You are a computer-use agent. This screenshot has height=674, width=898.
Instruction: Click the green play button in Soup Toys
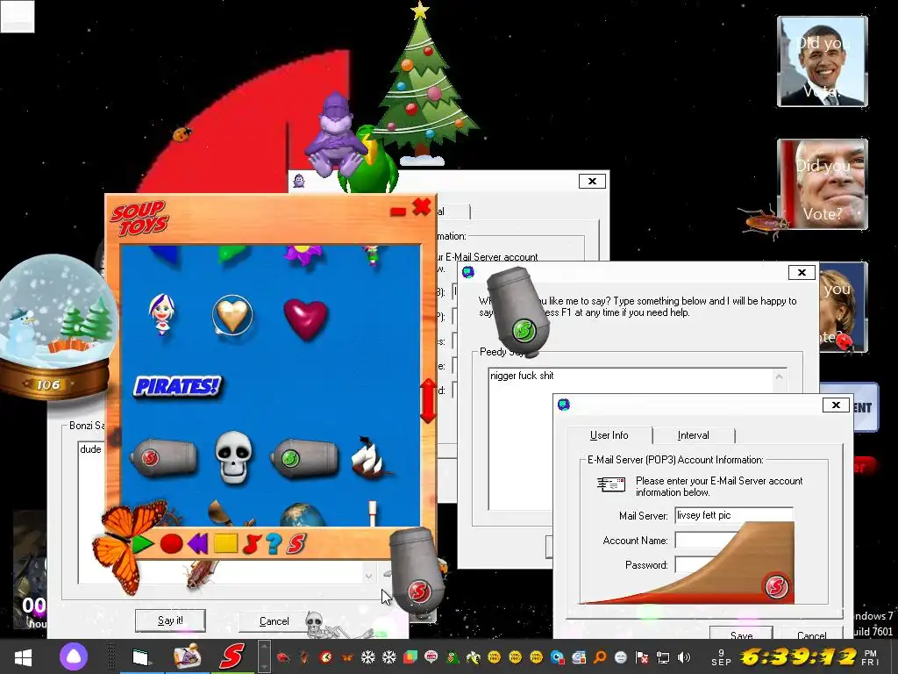142,543
